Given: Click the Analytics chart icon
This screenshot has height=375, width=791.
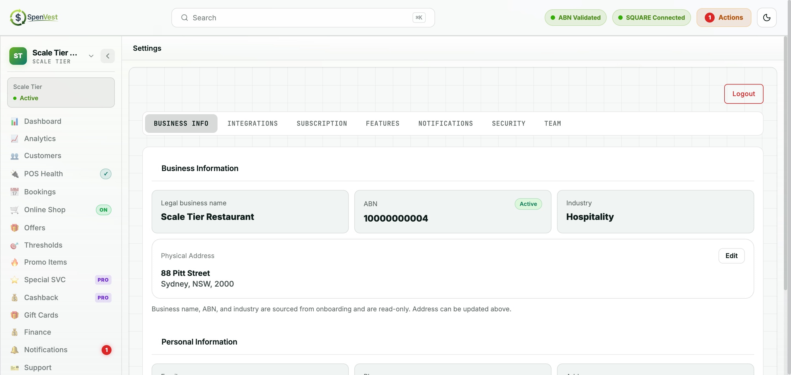Looking at the screenshot, I should coord(15,139).
